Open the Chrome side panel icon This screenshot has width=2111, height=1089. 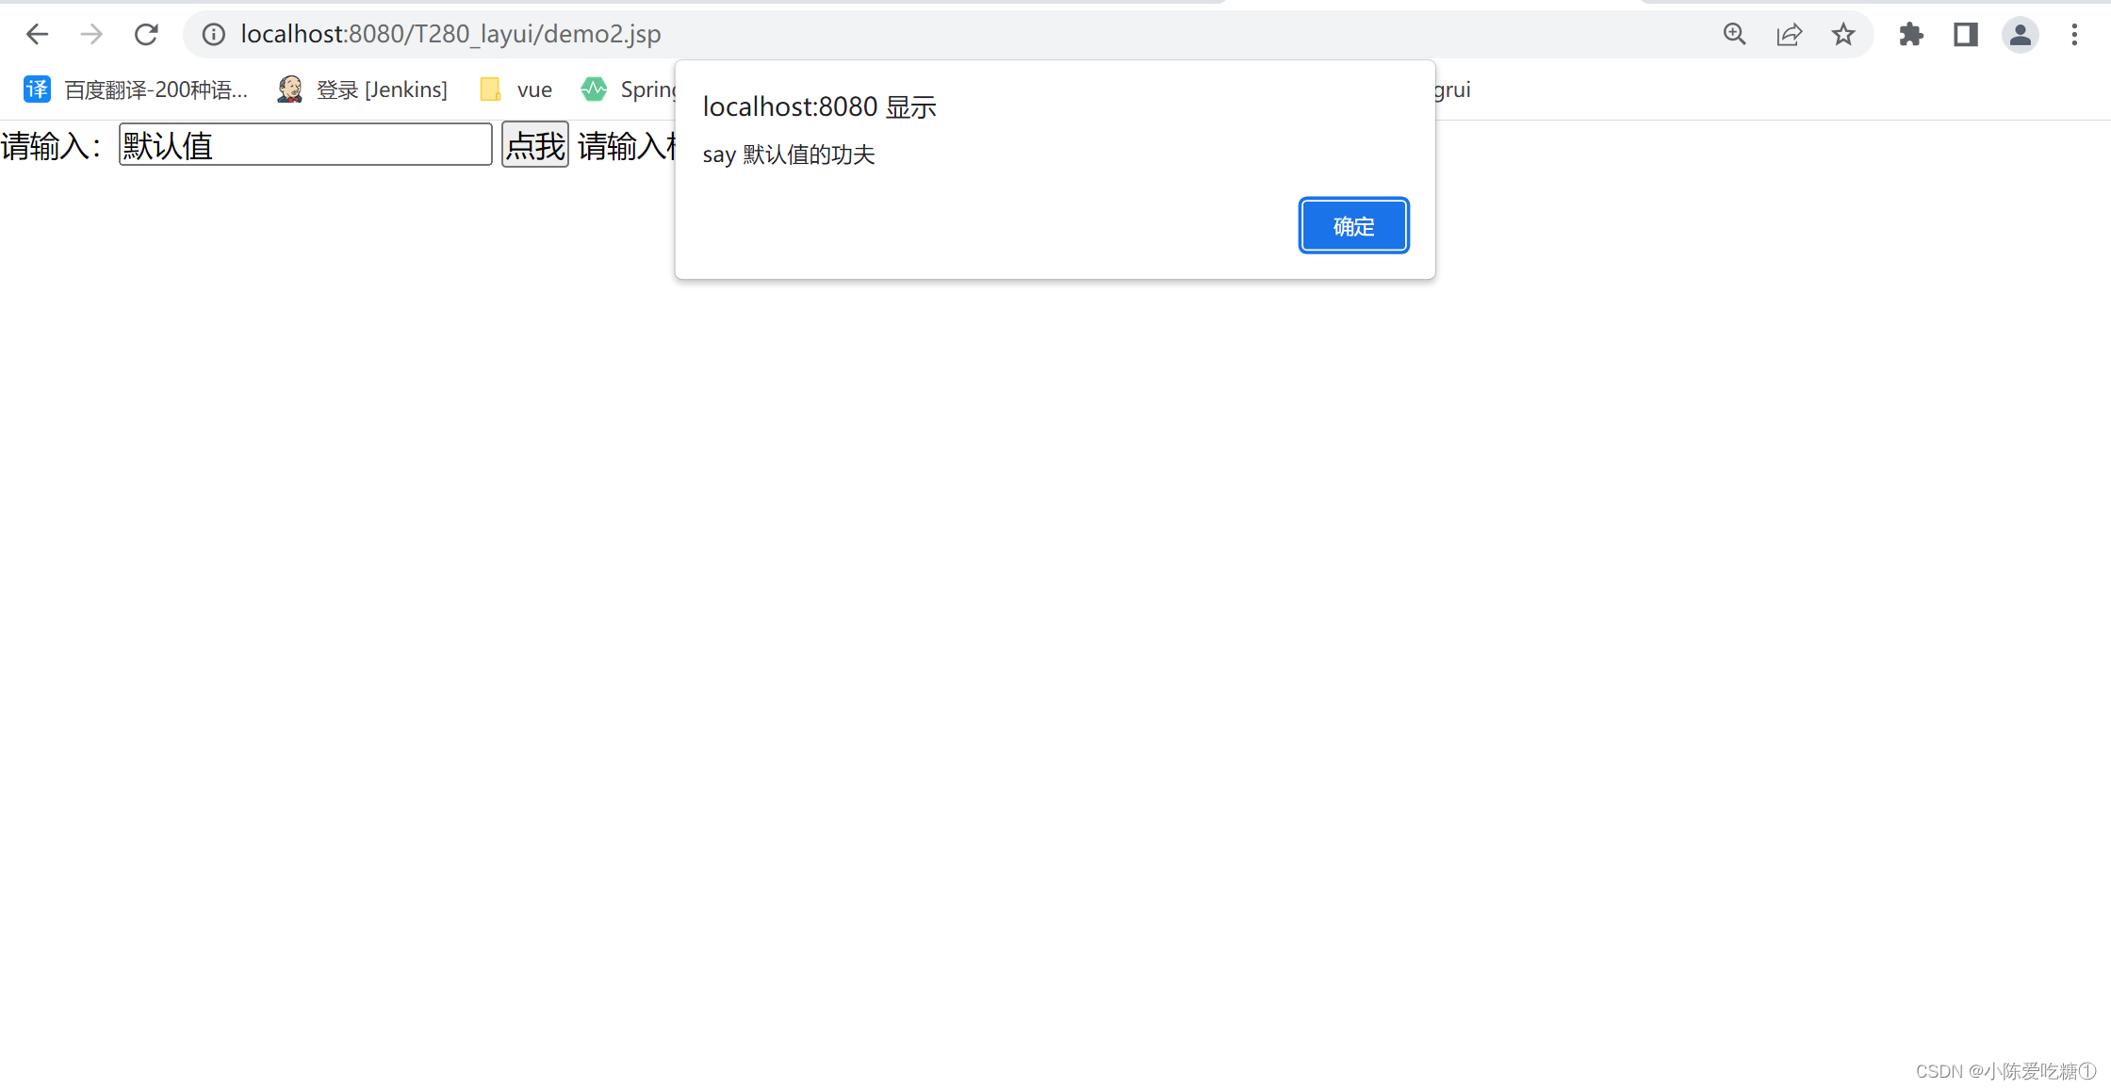[x=1965, y=34]
